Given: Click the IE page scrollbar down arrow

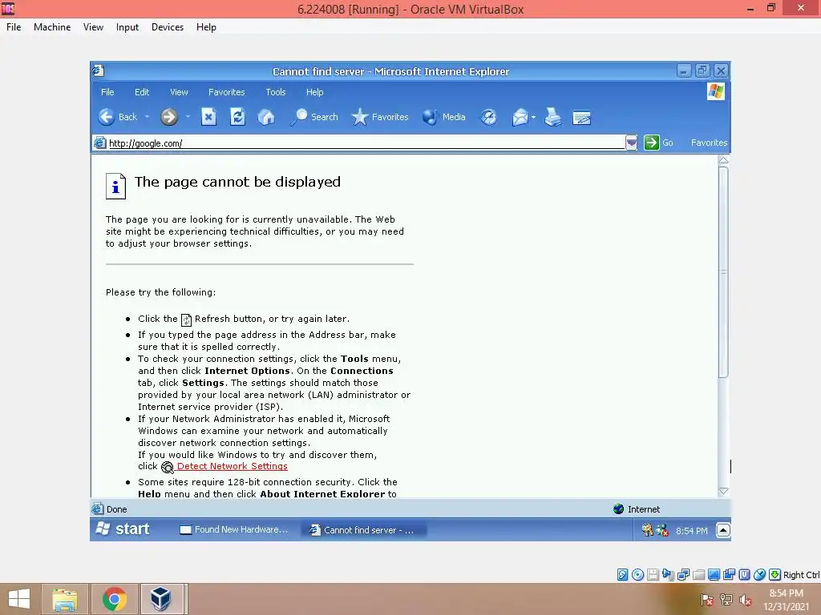Looking at the screenshot, I should (724, 491).
